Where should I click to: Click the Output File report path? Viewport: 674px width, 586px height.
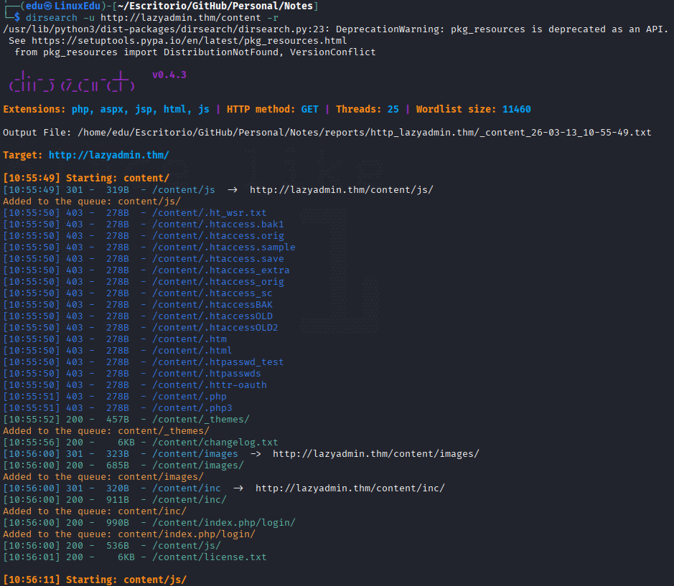(x=364, y=132)
